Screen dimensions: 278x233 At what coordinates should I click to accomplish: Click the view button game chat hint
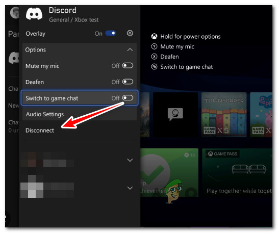click(154, 67)
